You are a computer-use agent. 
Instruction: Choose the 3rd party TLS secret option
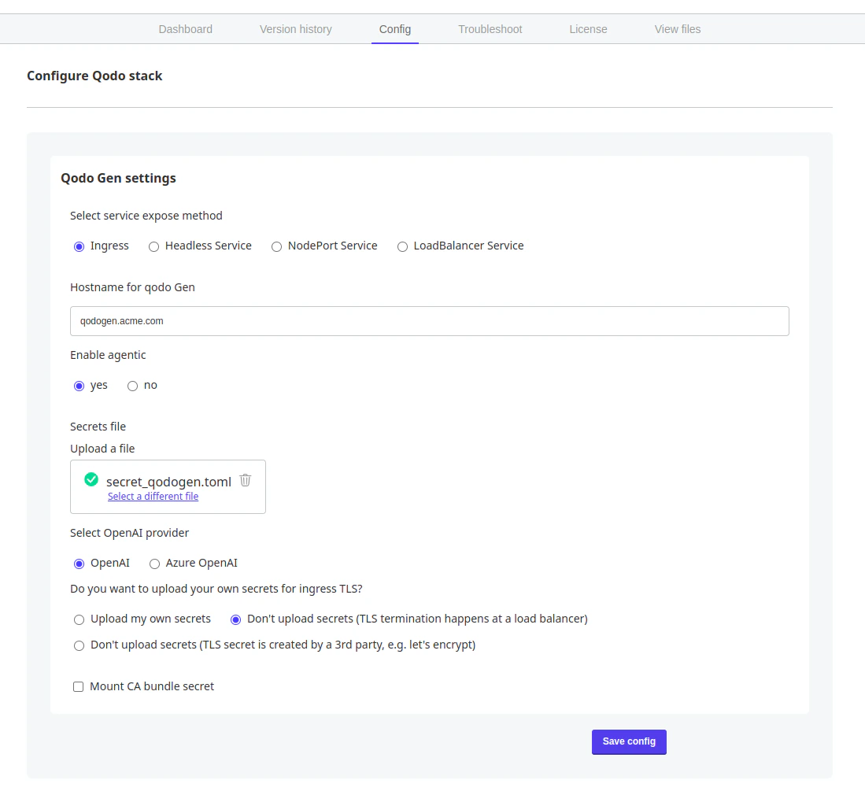click(x=79, y=645)
